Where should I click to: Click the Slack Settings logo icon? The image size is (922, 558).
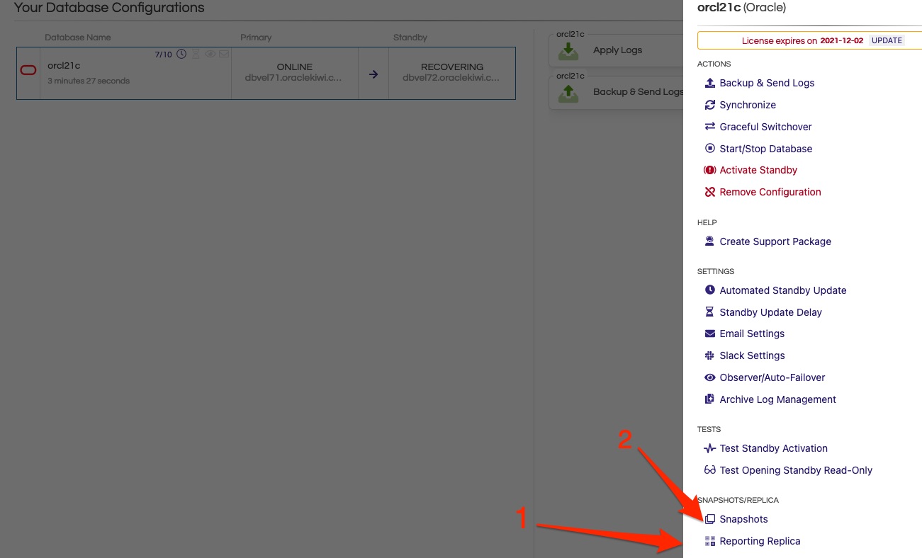tap(709, 355)
